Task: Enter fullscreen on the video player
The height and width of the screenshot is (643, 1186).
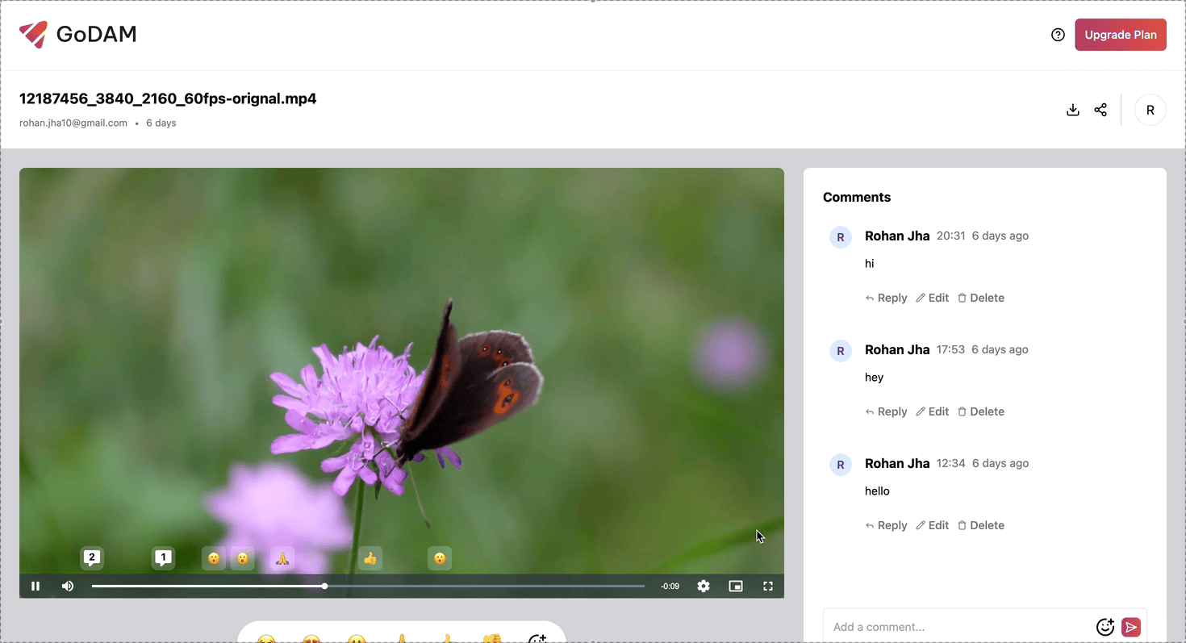Action: click(767, 586)
